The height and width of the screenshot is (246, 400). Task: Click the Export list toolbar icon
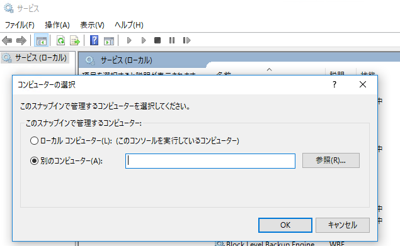pyautogui.click(x=75, y=40)
